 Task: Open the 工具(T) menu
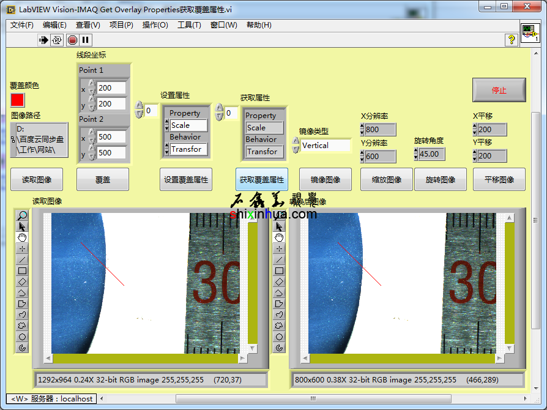tap(189, 25)
